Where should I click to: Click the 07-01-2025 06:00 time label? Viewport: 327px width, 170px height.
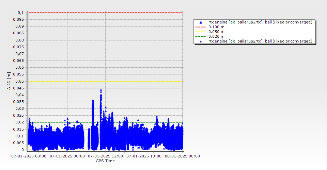67,156
